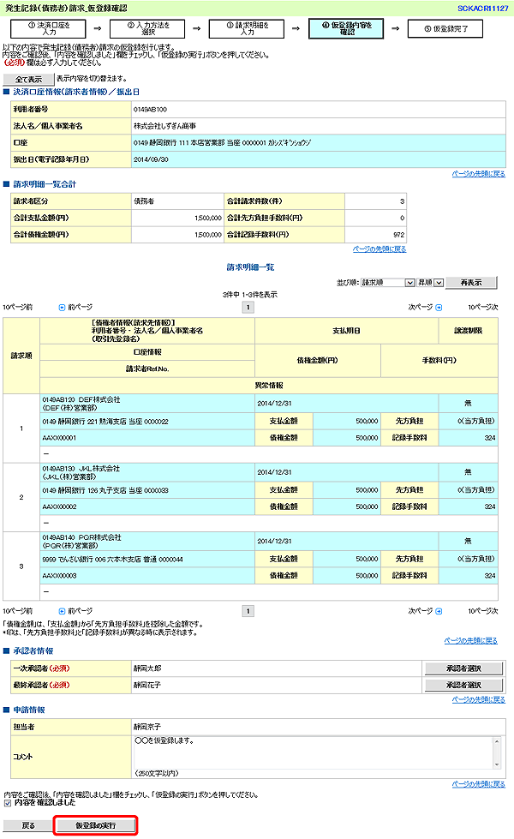The height and width of the screenshot is (839, 514).
Task: Click the 全て表示 button
Action: 28,79
